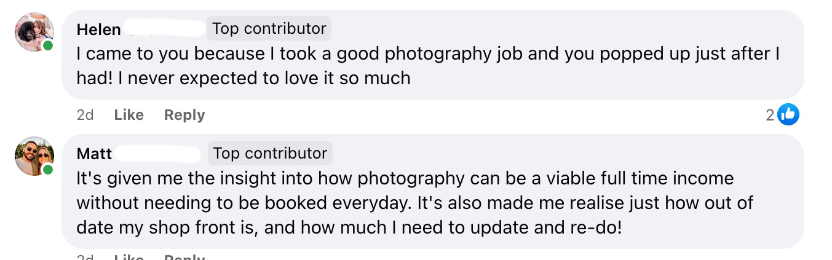This screenshot has height=260, width=832.
Task: Open Helen's profile via her name
Action: click(x=98, y=29)
